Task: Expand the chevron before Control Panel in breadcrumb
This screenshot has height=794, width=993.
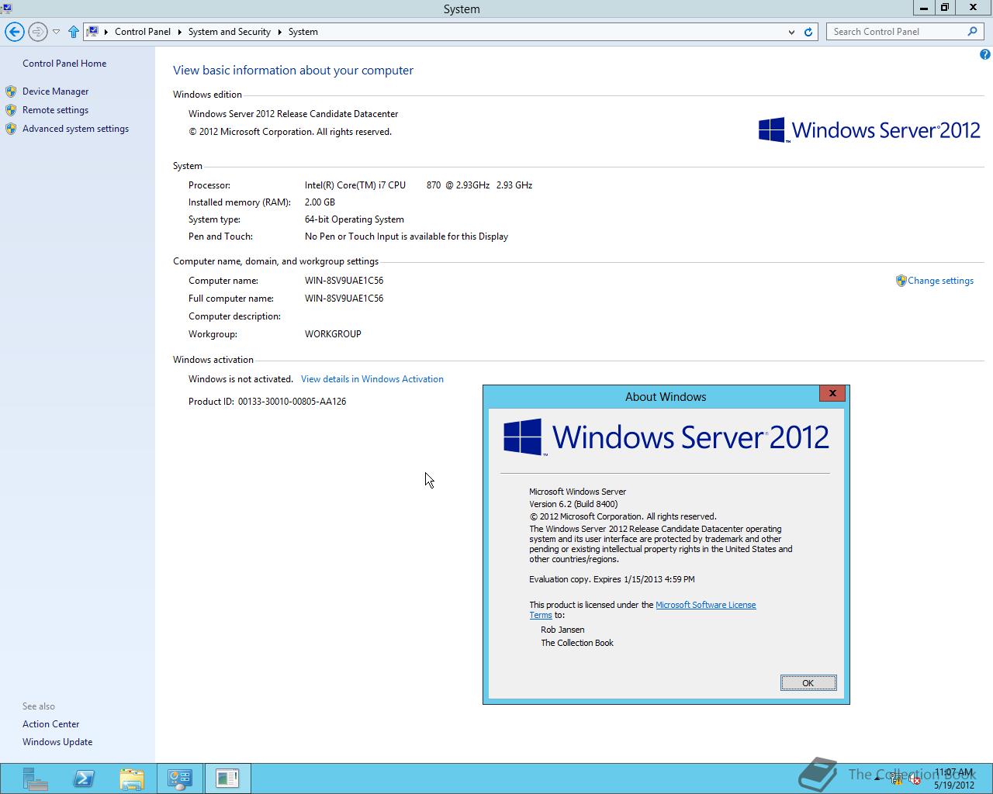Action: [106, 32]
